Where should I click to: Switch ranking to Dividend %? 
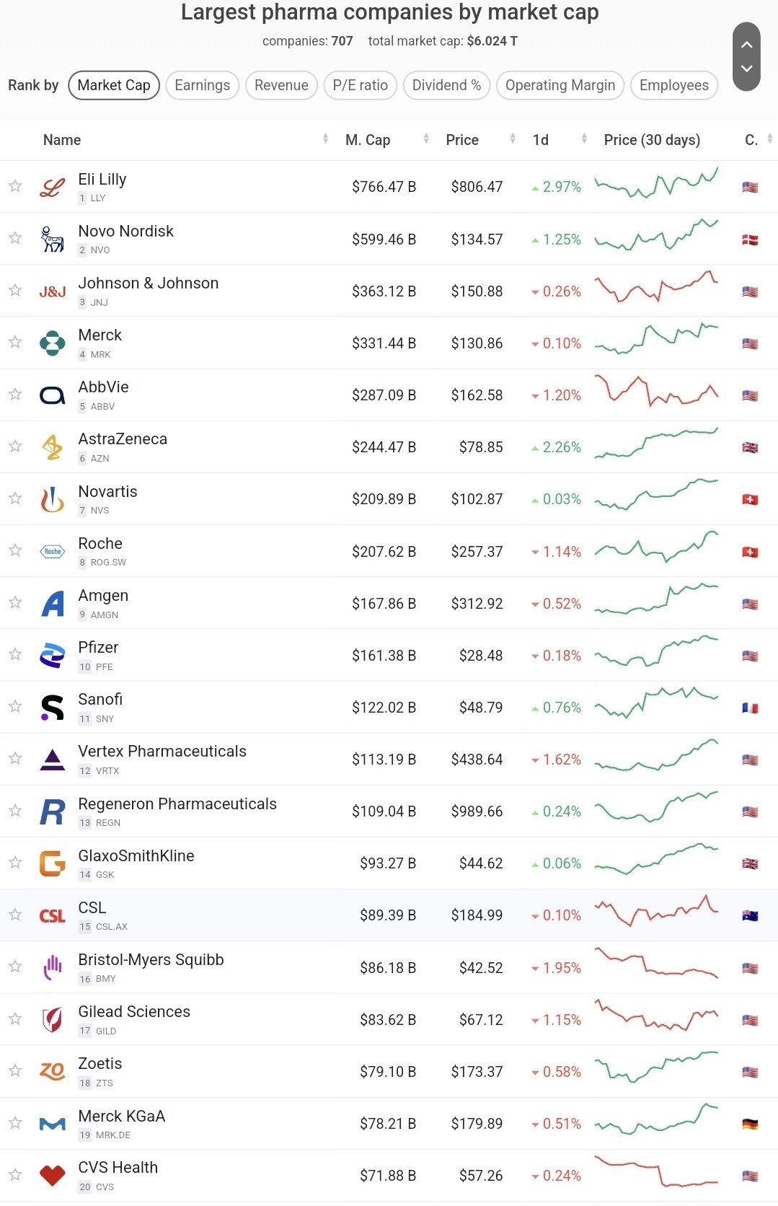(x=446, y=85)
